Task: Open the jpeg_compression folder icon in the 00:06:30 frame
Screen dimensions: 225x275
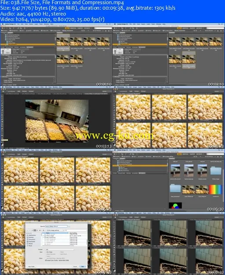Action: click(175, 188)
